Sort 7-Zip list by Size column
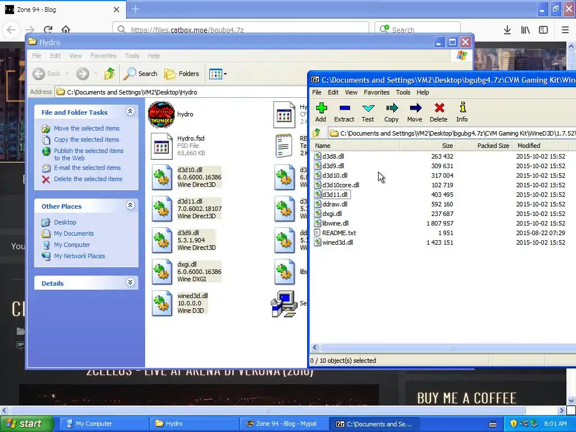 tap(428, 146)
